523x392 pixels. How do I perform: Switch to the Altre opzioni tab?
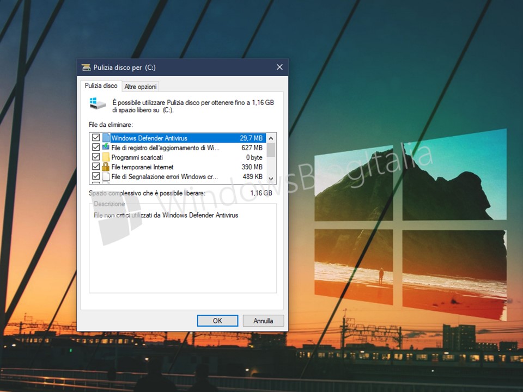click(141, 87)
